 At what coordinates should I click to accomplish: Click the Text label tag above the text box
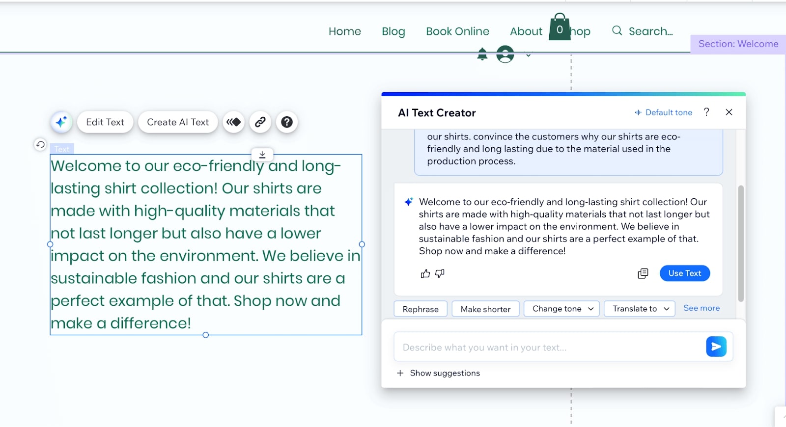tap(62, 149)
